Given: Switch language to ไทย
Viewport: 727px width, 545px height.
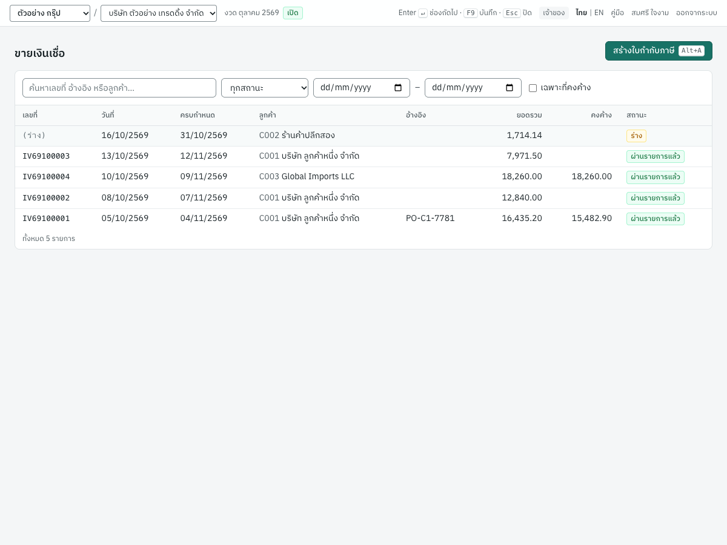Looking at the screenshot, I should (x=581, y=13).
